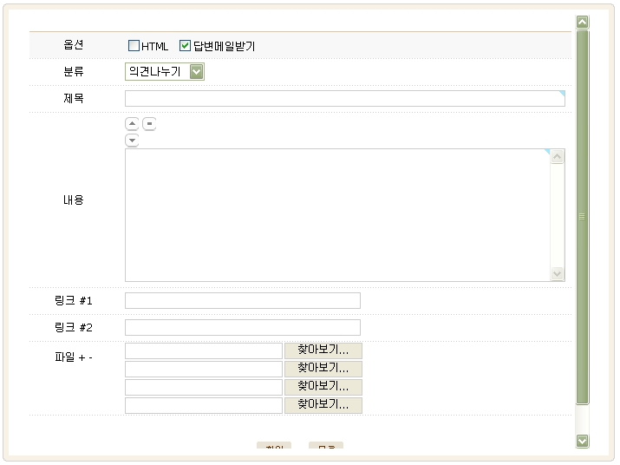Click the expand content area down-arrow icon
This screenshot has width=620, height=465.
coord(133,141)
